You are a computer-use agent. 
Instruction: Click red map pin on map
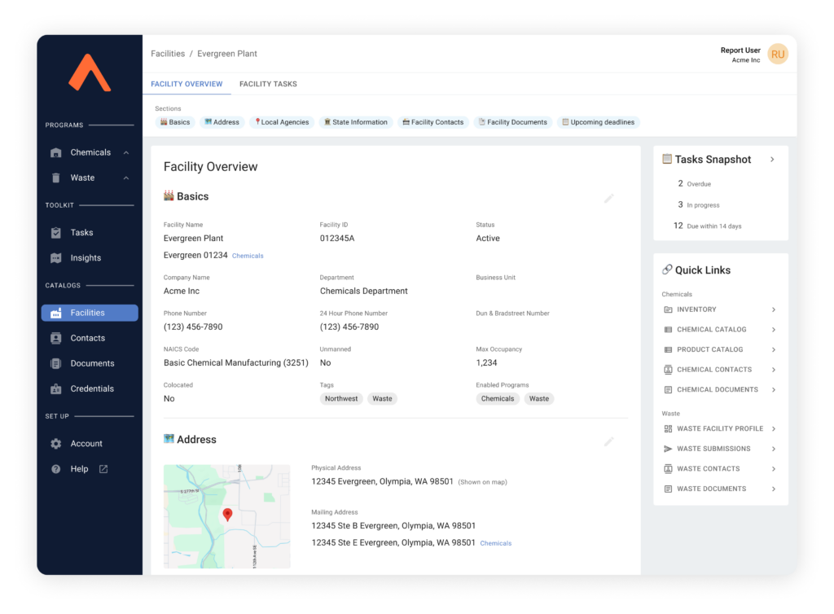[227, 515]
